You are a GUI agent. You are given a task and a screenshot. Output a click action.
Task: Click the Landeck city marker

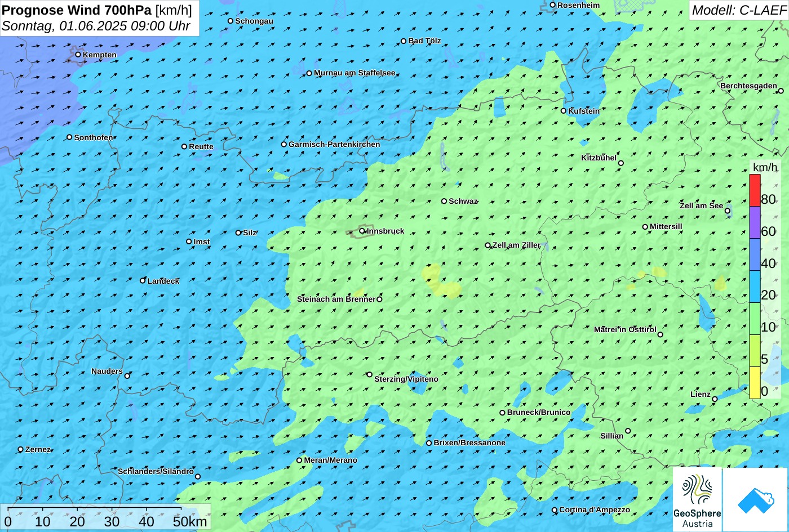coord(143,280)
